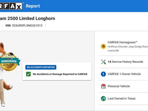Click the word Lewisville under the dealer name
The image size is (148, 111).
(113, 51)
